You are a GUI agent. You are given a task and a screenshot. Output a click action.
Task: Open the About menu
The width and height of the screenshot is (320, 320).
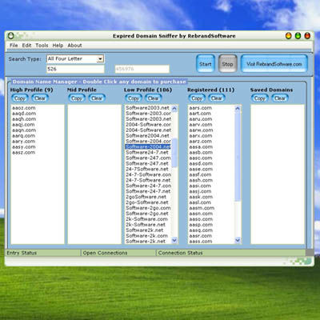[74, 46]
